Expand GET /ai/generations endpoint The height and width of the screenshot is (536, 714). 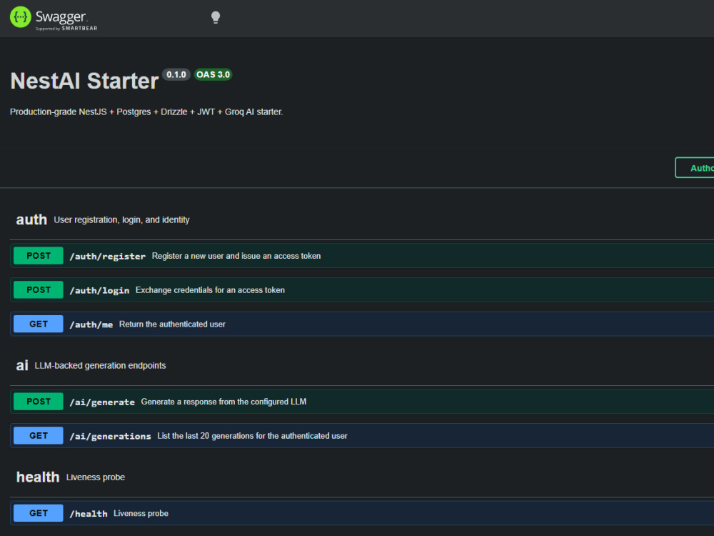tap(362, 436)
